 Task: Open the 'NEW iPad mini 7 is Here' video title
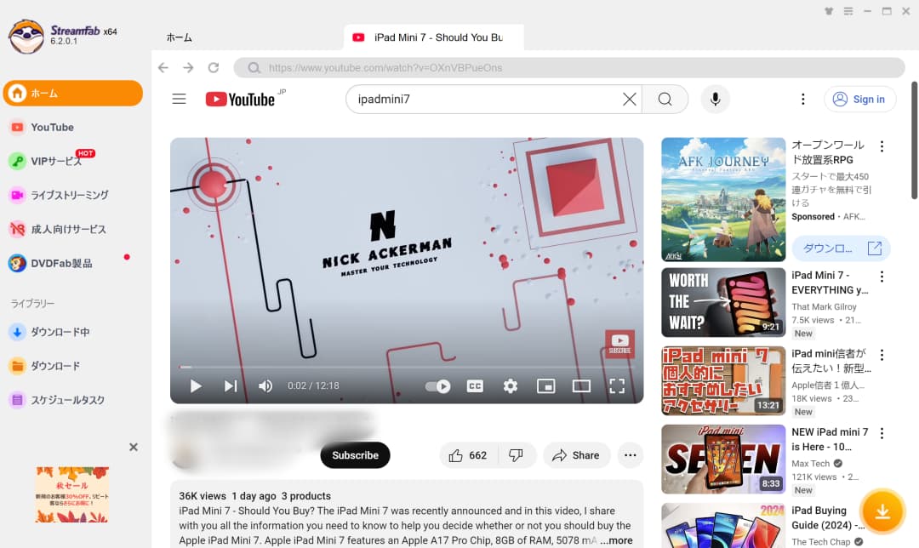tap(830, 440)
